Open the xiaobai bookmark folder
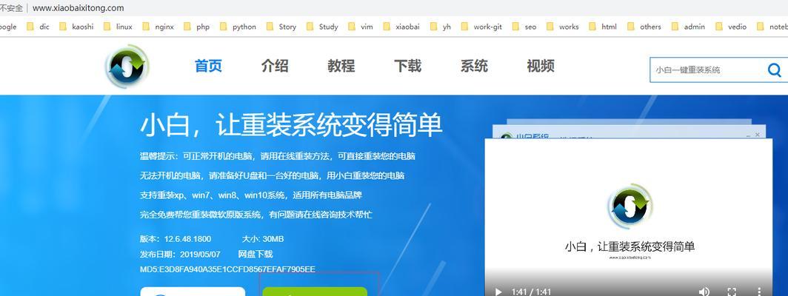This screenshot has height=296, width=788. 403,27
